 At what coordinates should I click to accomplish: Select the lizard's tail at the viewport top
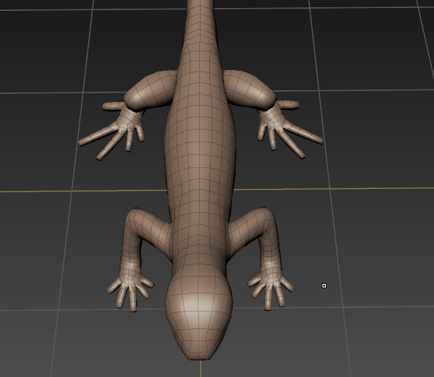point(200,17)
